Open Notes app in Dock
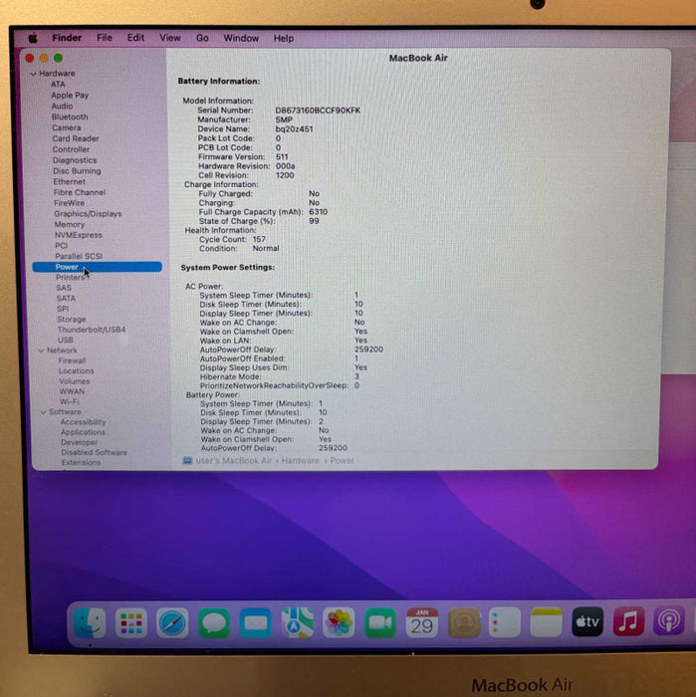 pyautogui.click(x=547, y=622)
